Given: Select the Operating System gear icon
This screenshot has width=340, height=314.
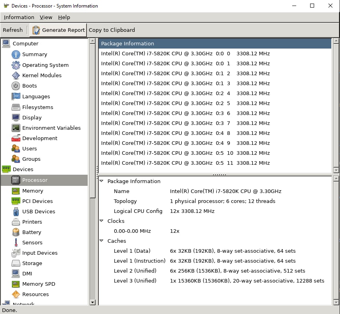Looking at the screenshot, I should 16,65.
